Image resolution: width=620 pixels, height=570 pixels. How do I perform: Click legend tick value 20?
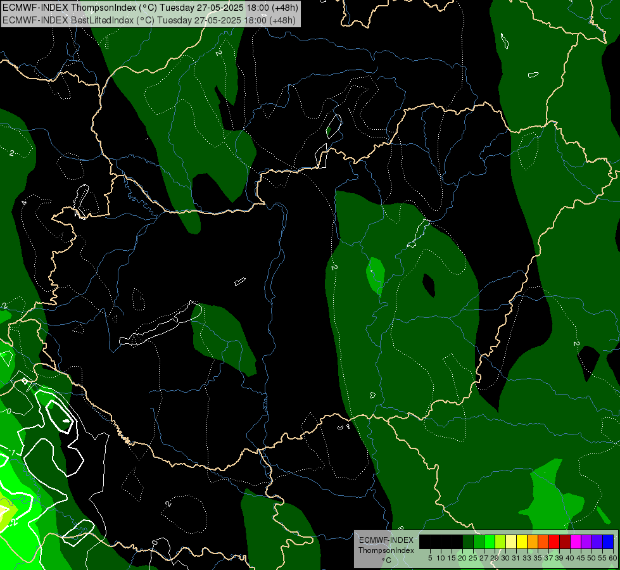[x=463, y=558]
